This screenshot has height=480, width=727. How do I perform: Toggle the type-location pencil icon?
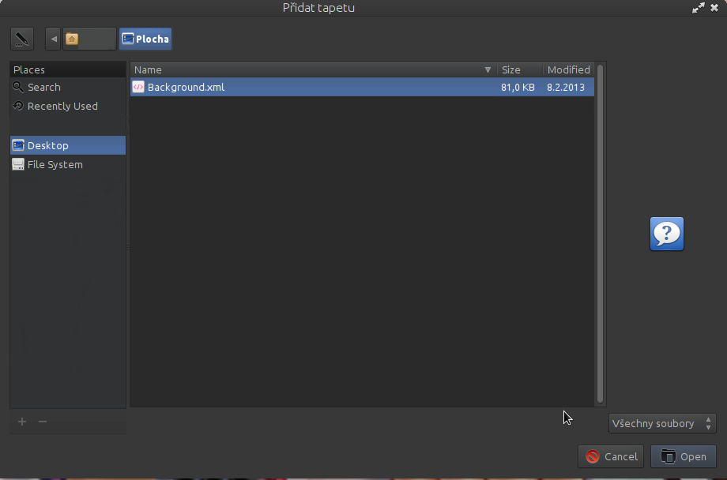pyautogui.click(x=22, y=39)
